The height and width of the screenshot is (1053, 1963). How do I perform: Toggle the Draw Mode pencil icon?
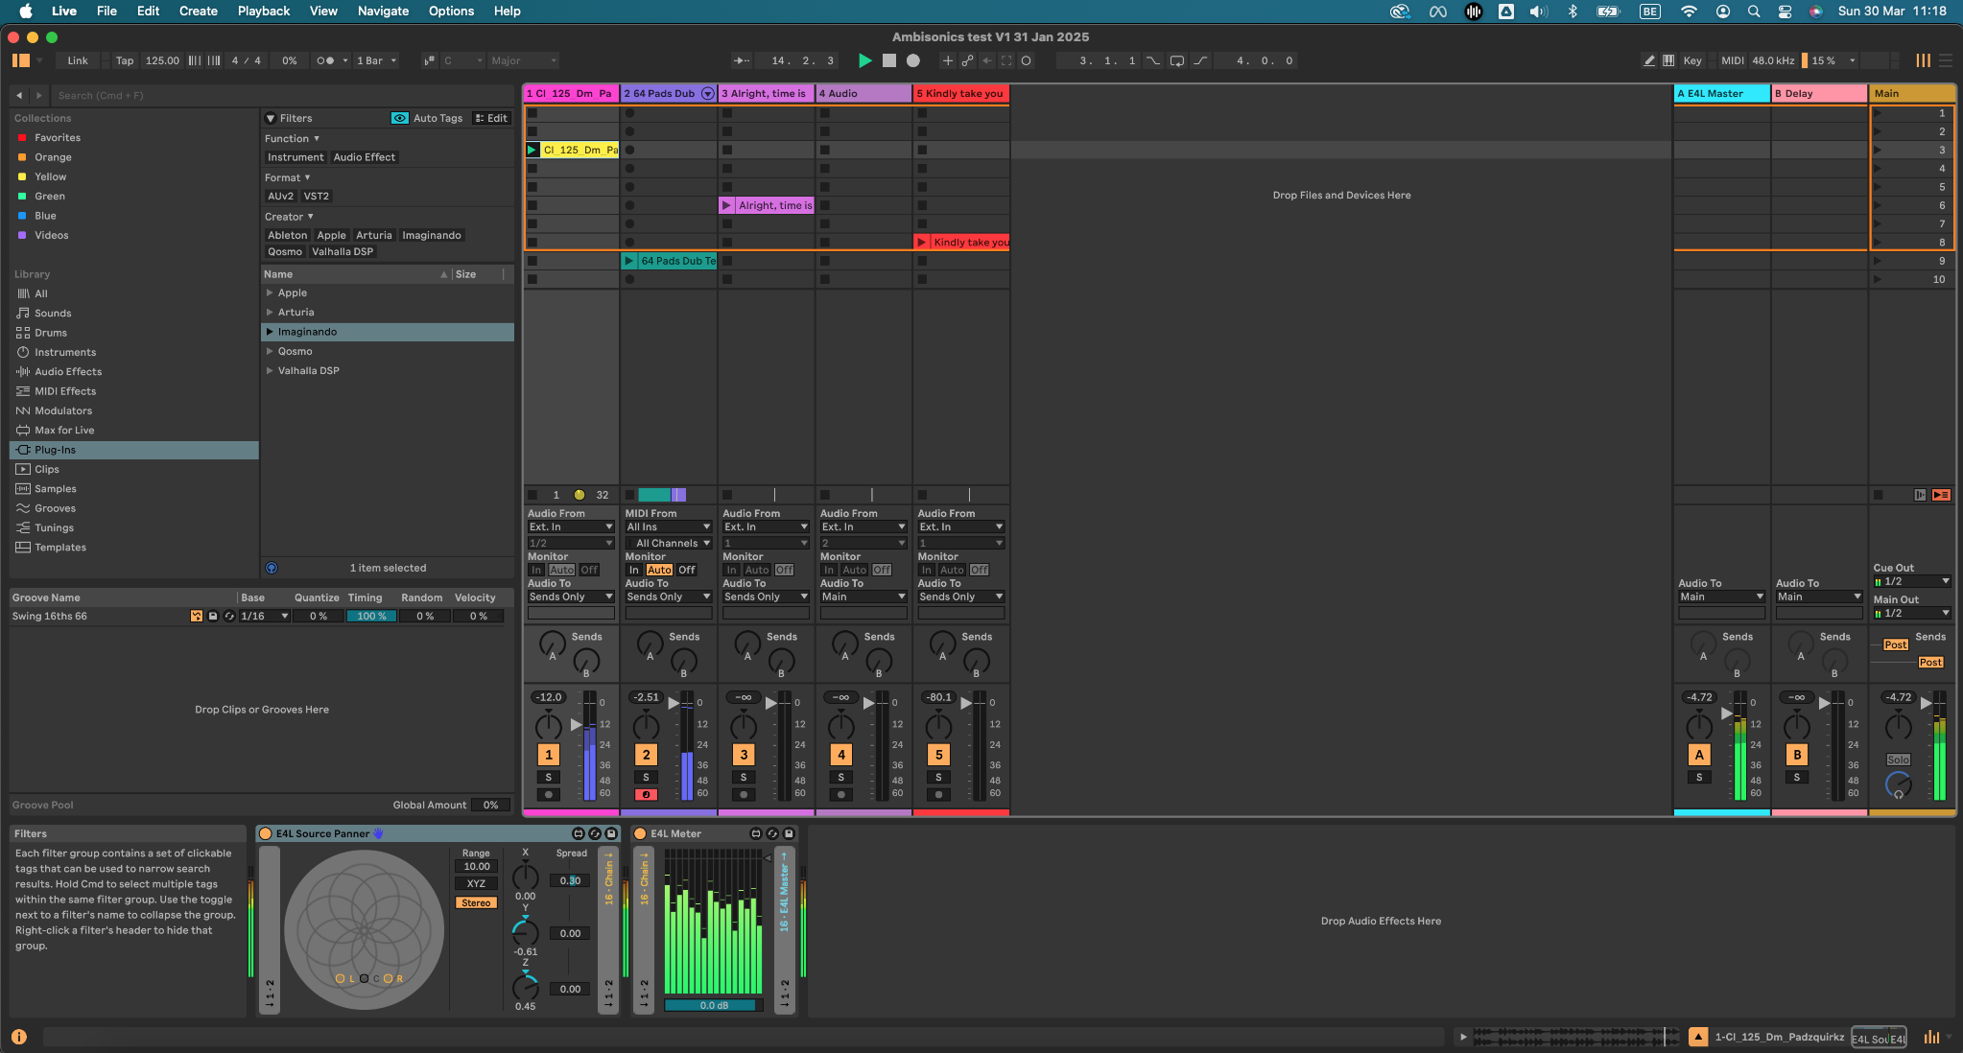(1649, 60)
